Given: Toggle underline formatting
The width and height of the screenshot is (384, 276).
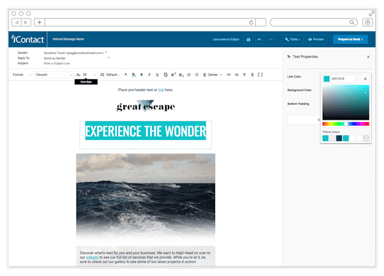Looking at the screenshot, I should click(157, 75).
